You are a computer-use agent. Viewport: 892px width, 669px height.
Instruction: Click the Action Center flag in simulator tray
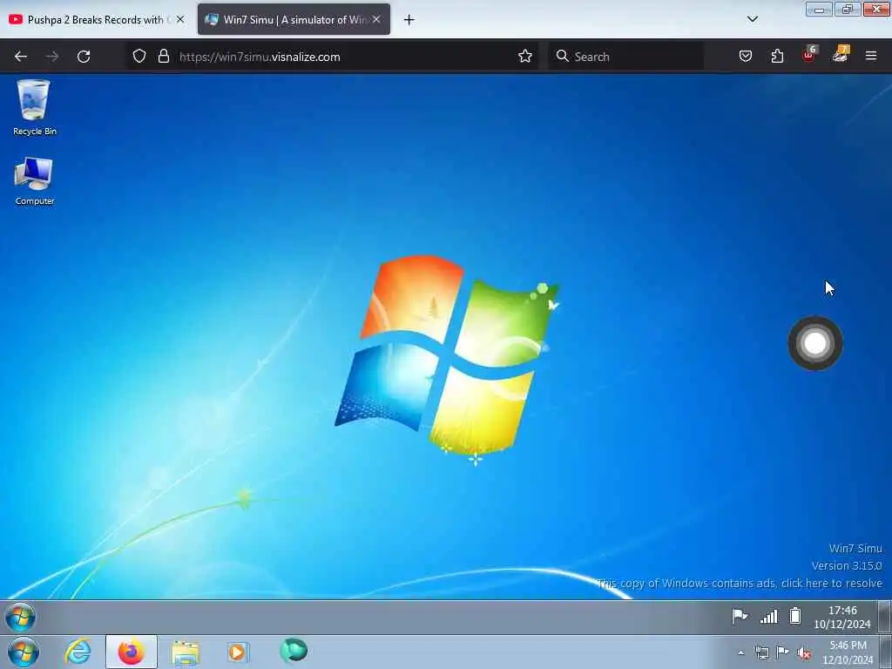pyautogui.click(x=740, y=616)
